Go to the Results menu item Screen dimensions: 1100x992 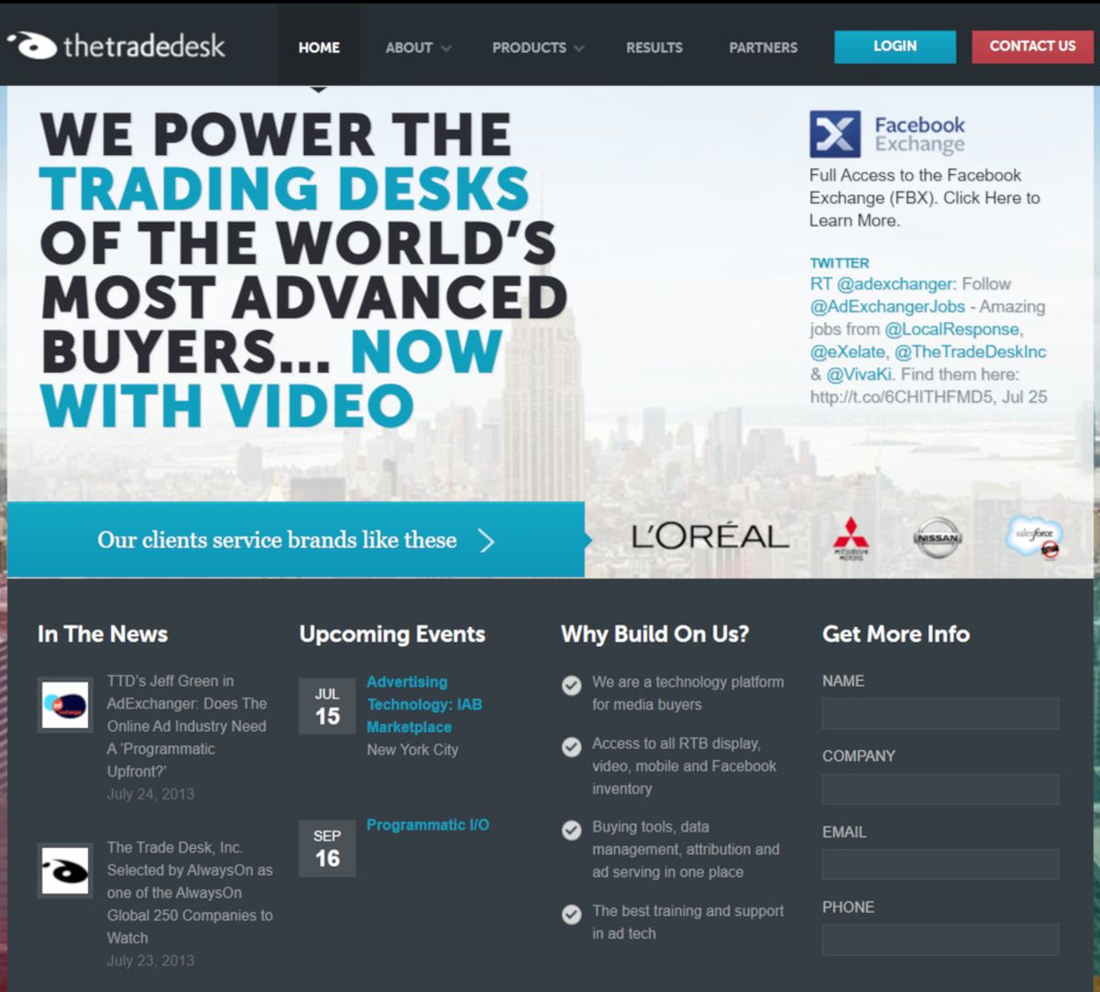coord(654,48)
